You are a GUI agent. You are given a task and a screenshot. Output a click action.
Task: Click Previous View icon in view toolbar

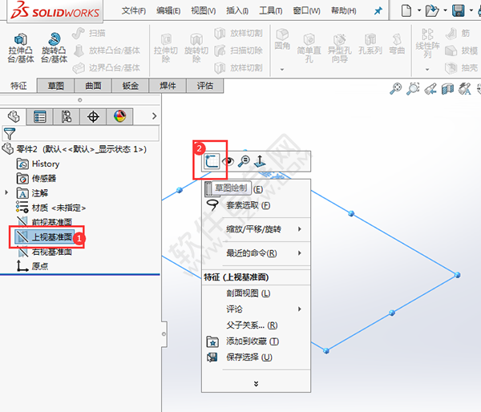click(x=430, y=89)
